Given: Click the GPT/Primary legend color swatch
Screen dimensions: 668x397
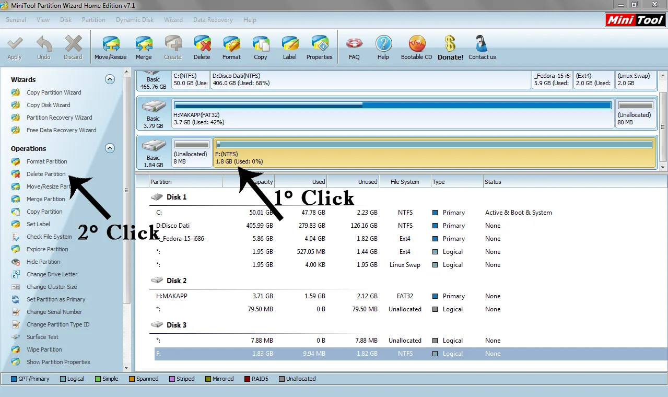Looking at the screenshot, I should click(14, 379).
